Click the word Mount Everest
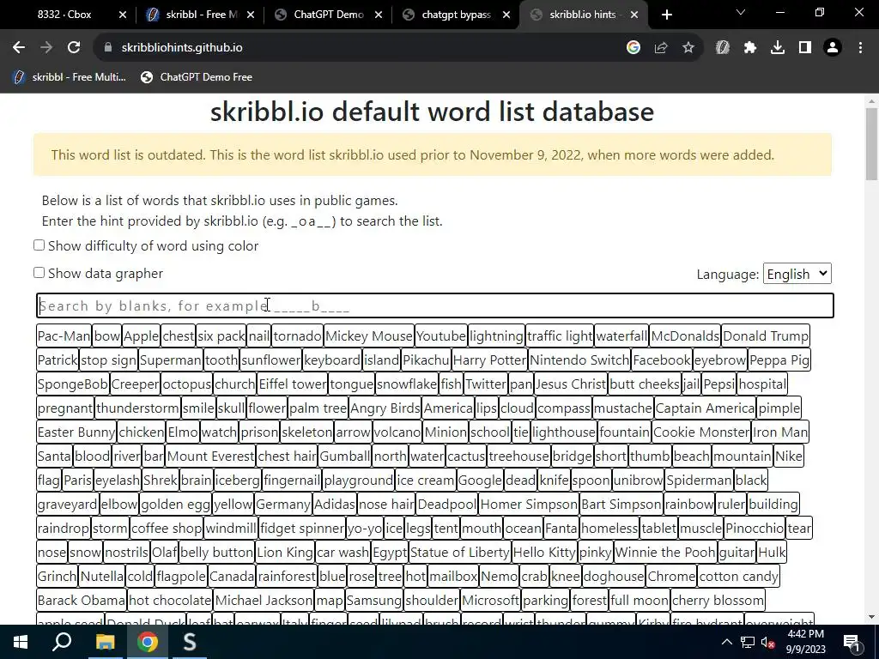879x659 pixels. 211,456
